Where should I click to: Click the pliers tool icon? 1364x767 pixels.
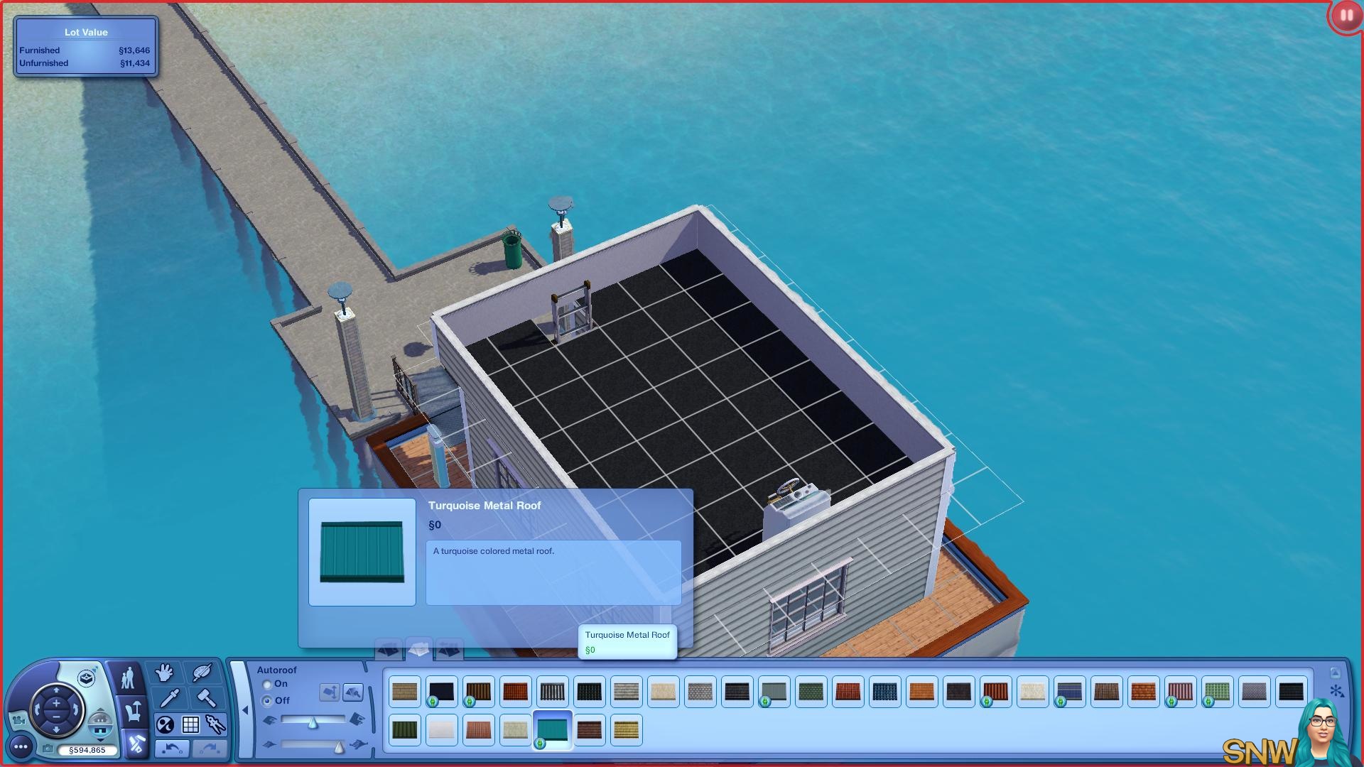tap(215, 724)
